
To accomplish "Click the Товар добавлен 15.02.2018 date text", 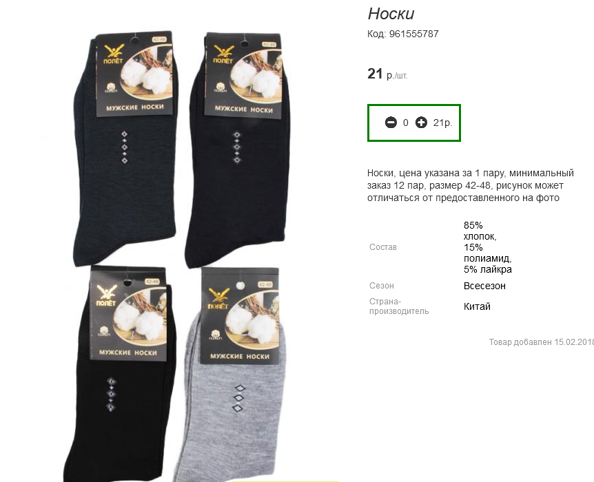I will (542, 342).
